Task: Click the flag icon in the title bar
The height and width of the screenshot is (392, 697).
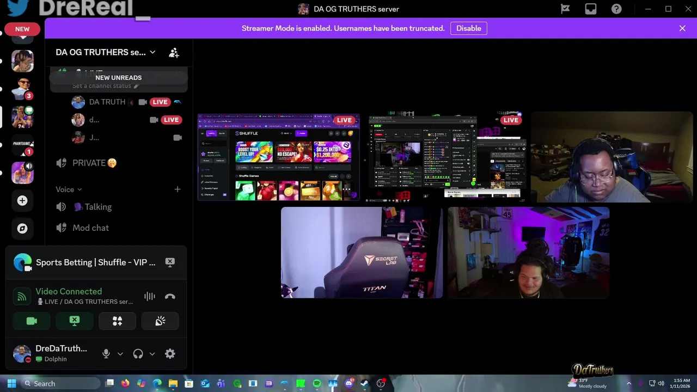Action: pos(565,9)
